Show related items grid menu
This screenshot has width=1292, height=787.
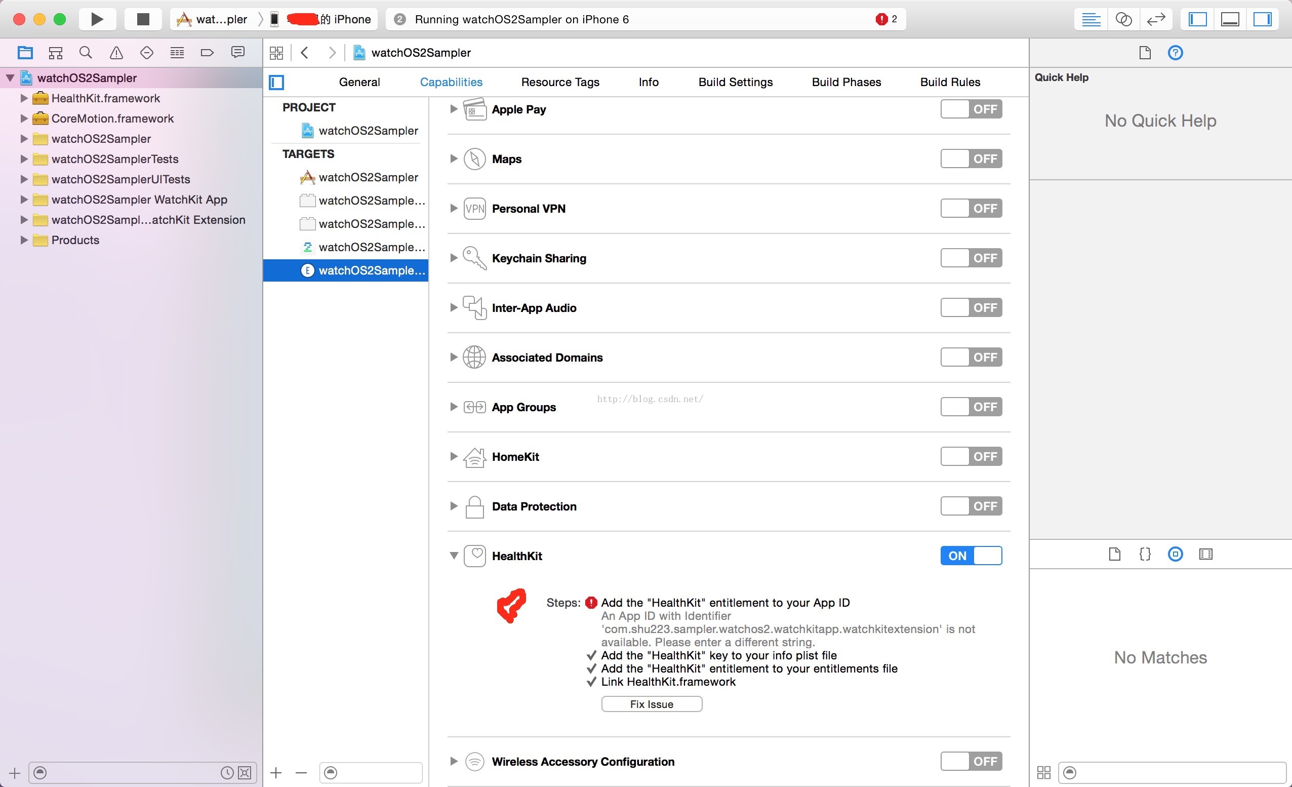pos(276,53)
